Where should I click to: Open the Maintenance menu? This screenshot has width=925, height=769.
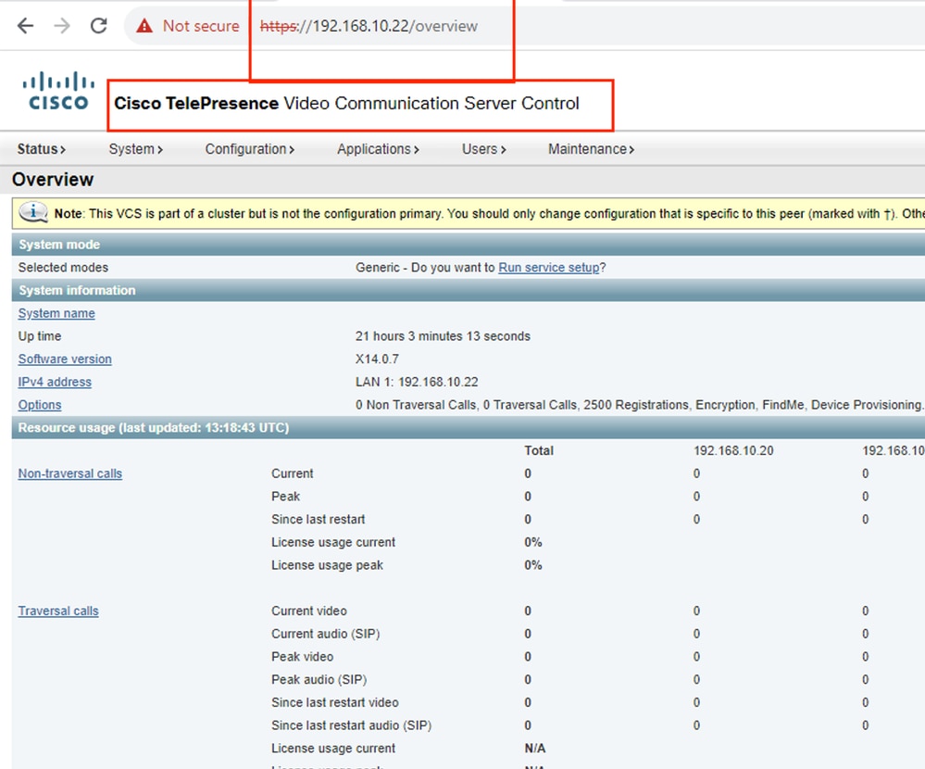[x=591, y=149]
